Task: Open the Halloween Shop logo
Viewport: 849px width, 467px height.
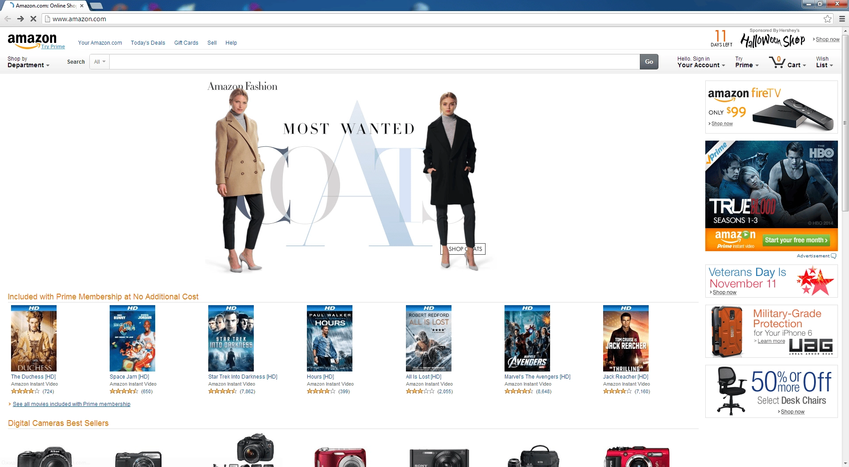Action: click(x=773, y=40)
